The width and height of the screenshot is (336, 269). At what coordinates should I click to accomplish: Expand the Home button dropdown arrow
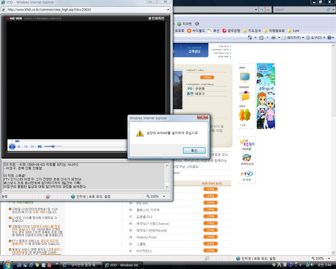point(255,38)
